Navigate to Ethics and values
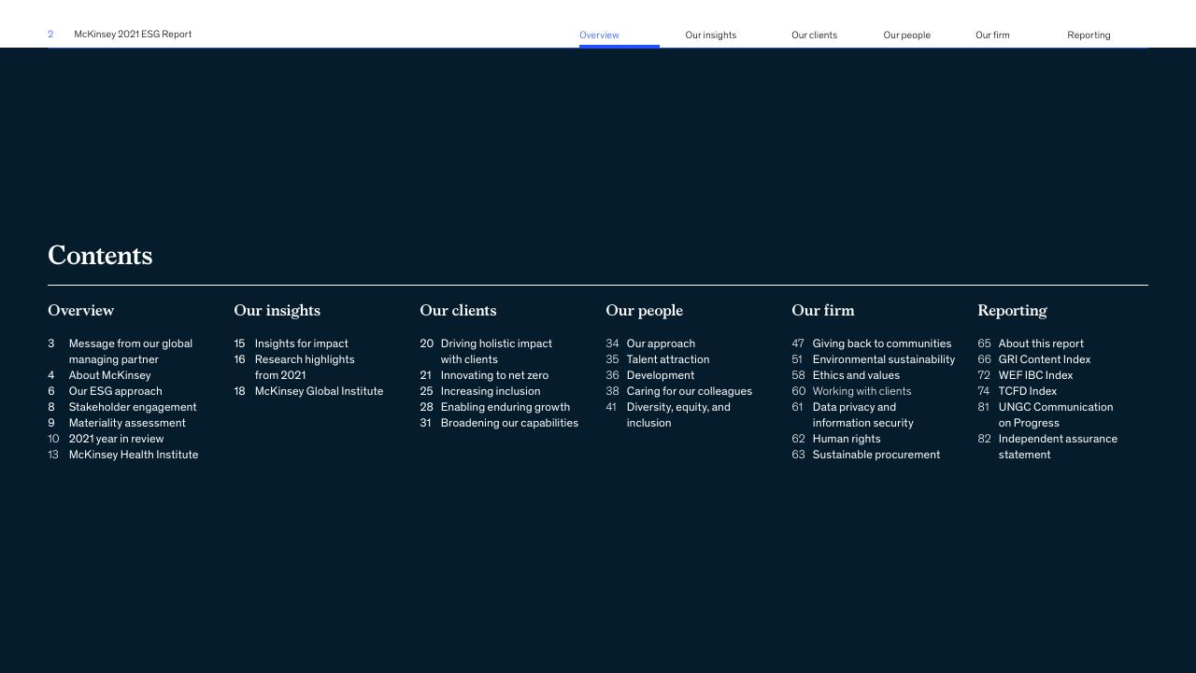 pos(856,375)
